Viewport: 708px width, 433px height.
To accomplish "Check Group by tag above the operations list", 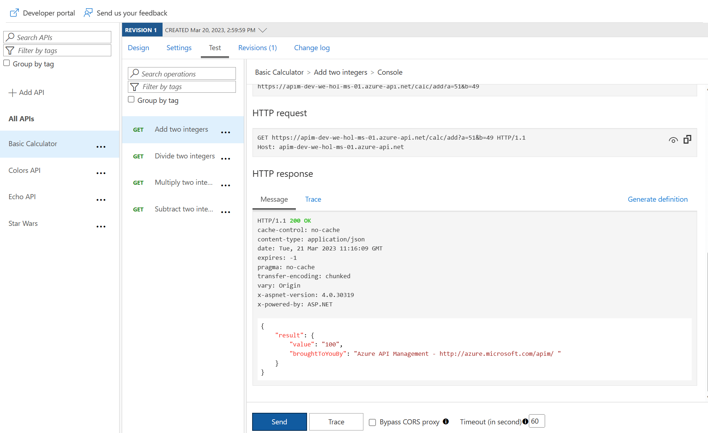I will click(131, 99).
